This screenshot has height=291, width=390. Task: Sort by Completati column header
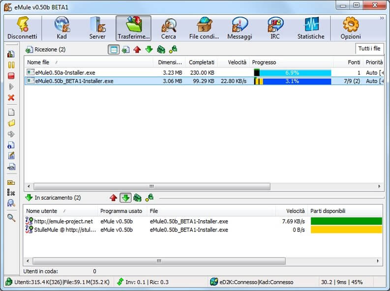click(x=202, y=62)
